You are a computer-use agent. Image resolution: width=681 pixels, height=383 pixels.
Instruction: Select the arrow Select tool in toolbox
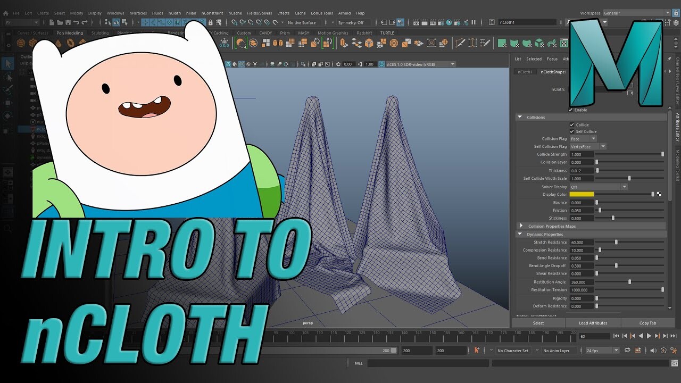click(x=8, y=64)
